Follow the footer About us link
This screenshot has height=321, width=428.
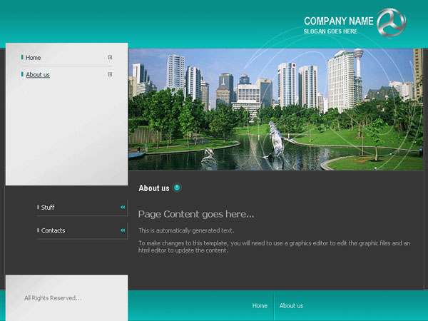(291, 306)
